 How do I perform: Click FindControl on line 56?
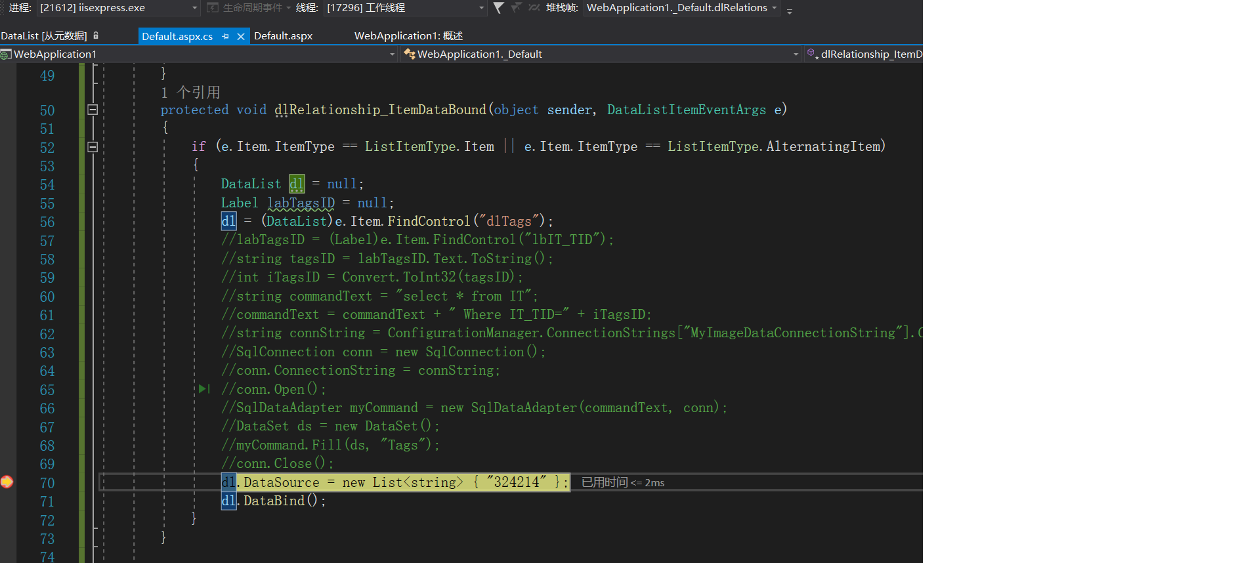(x=429, y=221)
